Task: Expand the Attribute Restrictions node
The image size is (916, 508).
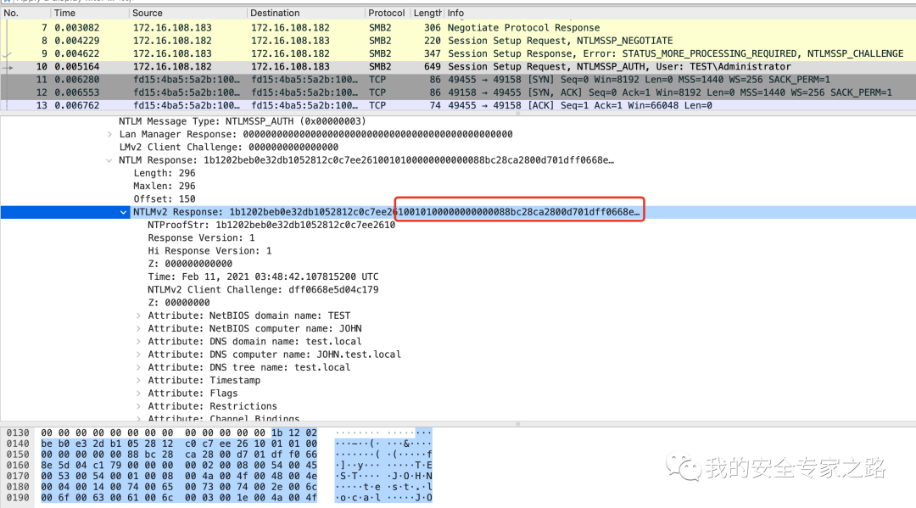Action: (138, 406)
